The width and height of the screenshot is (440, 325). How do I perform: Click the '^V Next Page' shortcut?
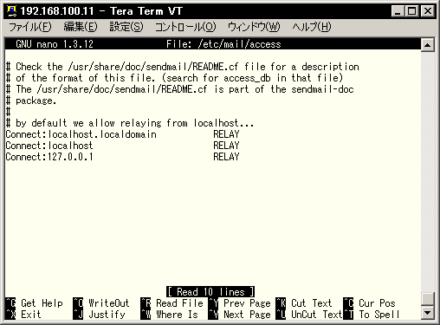tap(239, 315)
